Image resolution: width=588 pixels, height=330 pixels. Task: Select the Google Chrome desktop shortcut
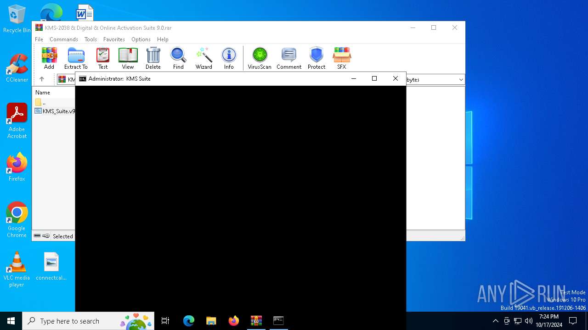tap(17, 220)
